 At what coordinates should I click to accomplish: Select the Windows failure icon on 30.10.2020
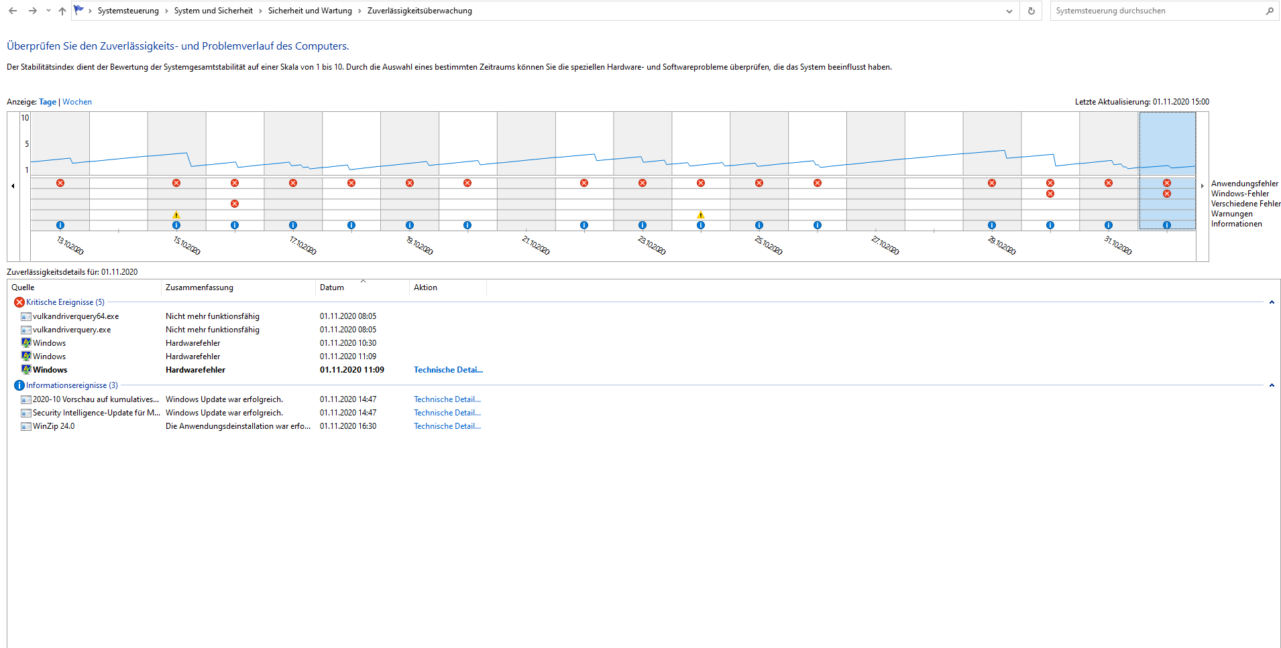point(1050,194)
